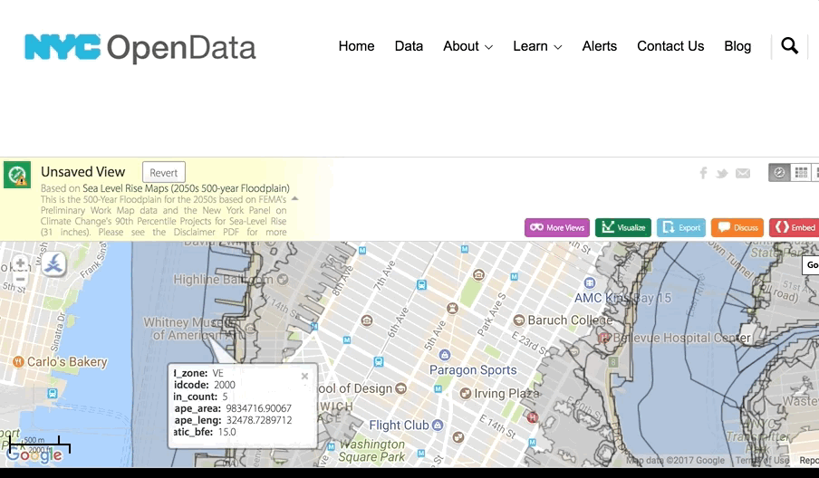Zoom in on the map
Image resolution: width=819 pixels, height=478 pixels.
click(x=20, y=263)
